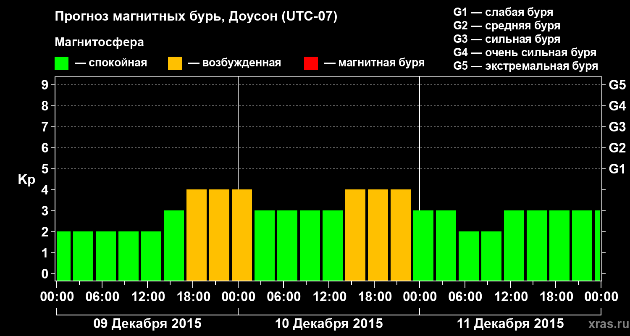Image resolution: width=630 pixels, height=336 pixels.
Task: Click the 18:00 time label for 10 December
Action: 374,297
